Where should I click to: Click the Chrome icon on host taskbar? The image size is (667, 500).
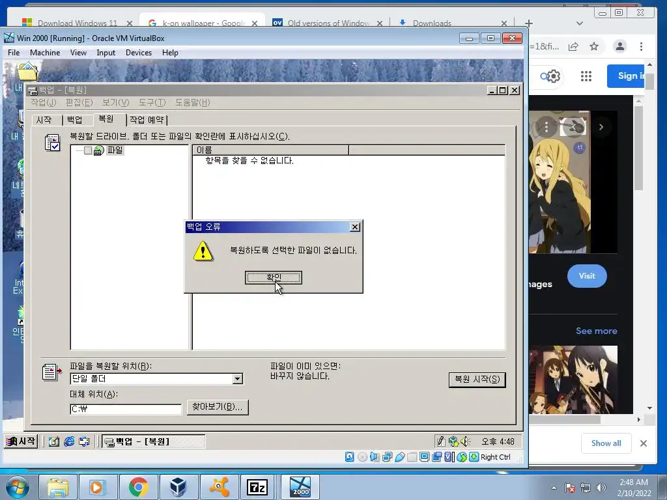(x=138, y=487)
